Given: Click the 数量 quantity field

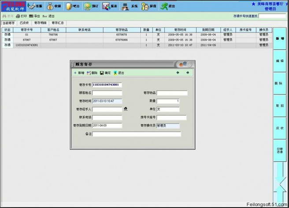Looking at the screenshot, I should 168,101.
